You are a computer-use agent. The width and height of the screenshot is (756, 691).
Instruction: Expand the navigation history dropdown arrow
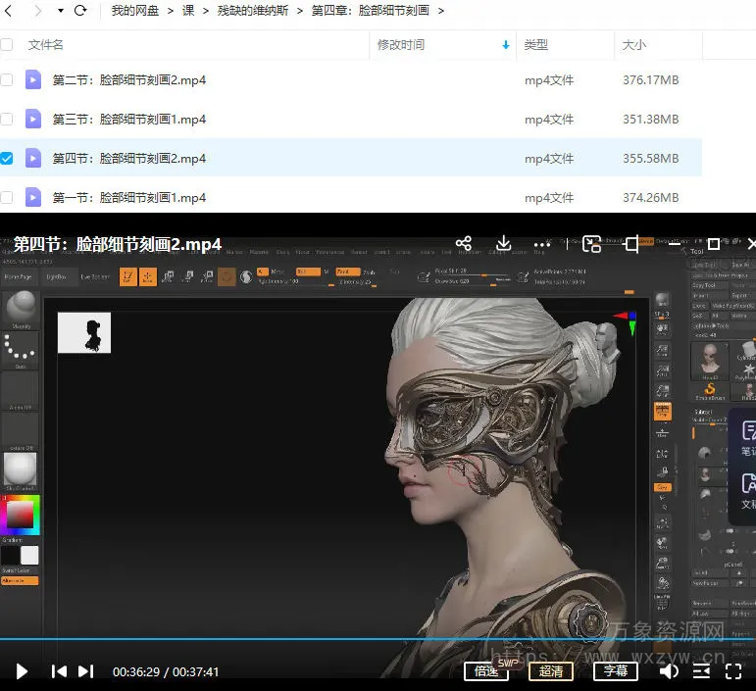pyautogui.click(x=60, y=11)
